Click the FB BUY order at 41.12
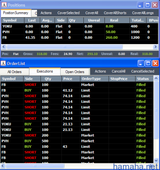Image resolution: width=160 pixels, height=170 pixels. point(77,90)
